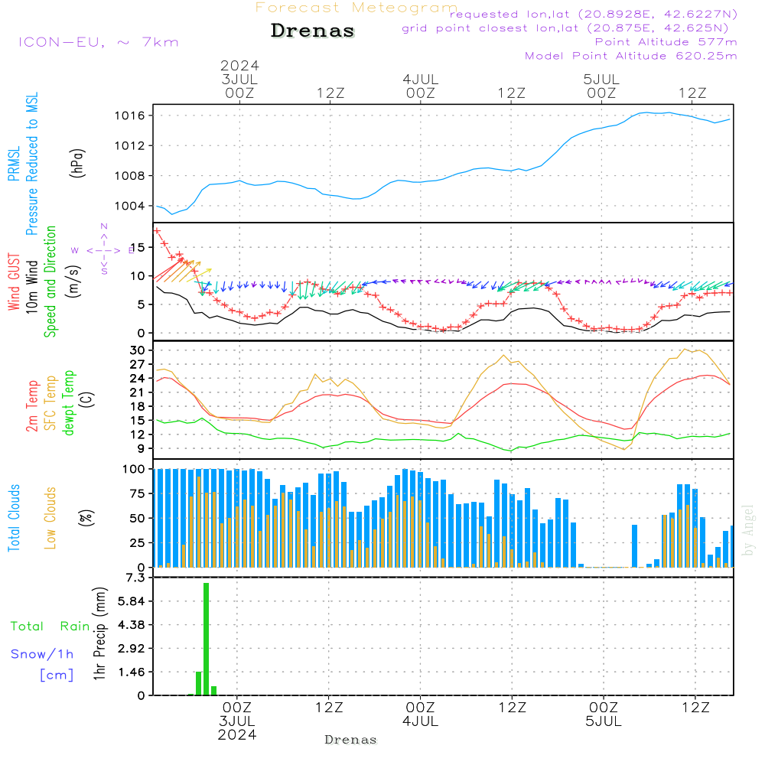Click the 'grid point closest lon,lat' line

pyautogui.click(x=565, y=28)
